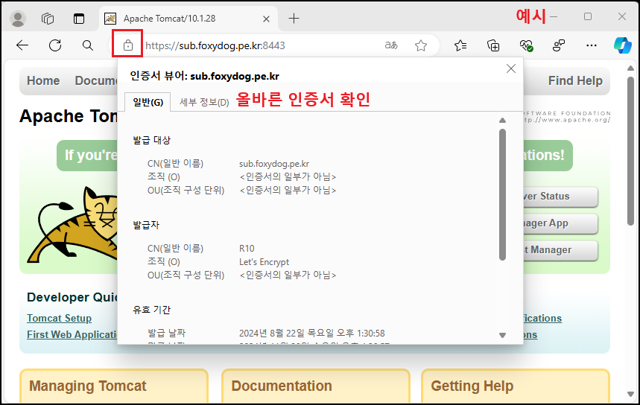
Task: Open the Tomcat Setup link
Action: tap(59, 318)
